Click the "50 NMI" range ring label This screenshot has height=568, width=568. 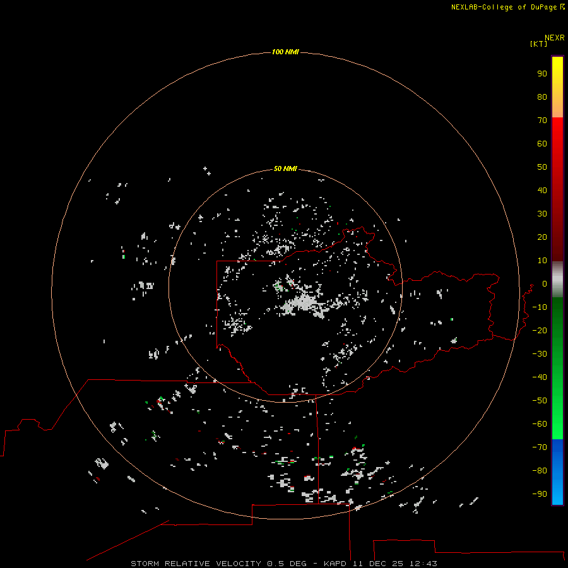click(x=285, y=169)
